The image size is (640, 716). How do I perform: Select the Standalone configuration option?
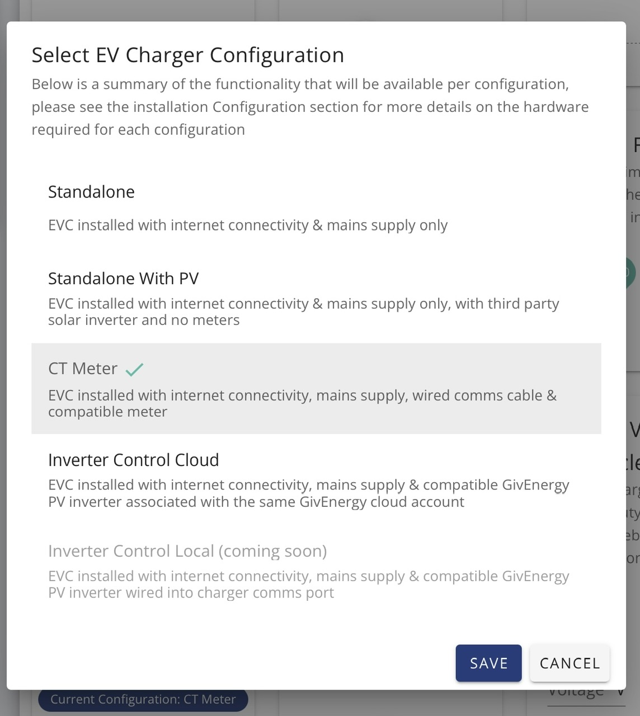316,208
